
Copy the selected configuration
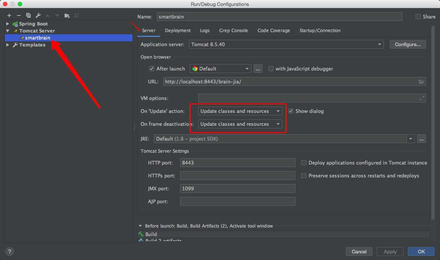pyautogui.click(x=28, y=15)
